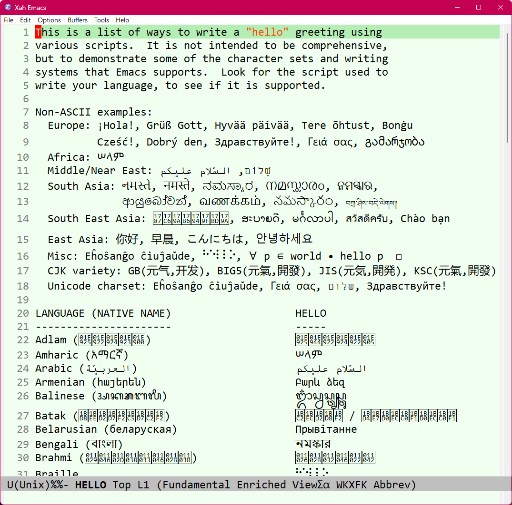Click "Abbrev" in the mode line
Viewport: 512px width, 505px height.
(392, 485)
